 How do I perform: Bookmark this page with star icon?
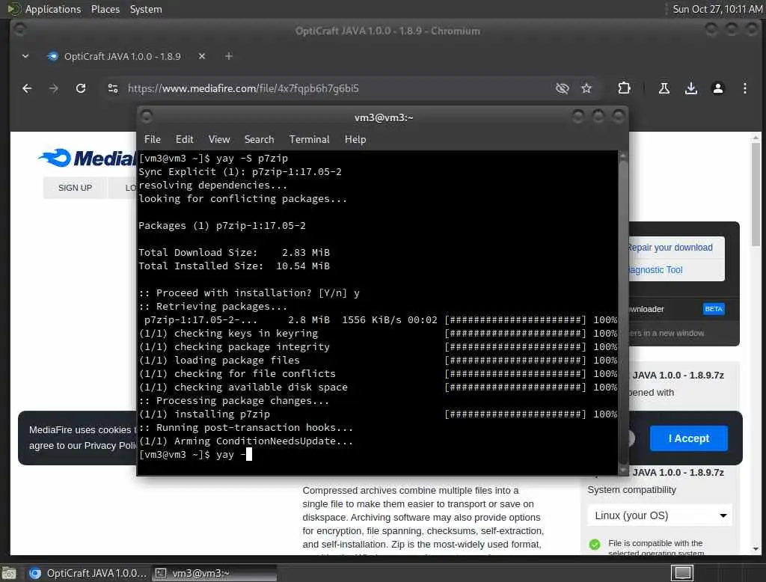click(586, 88)
